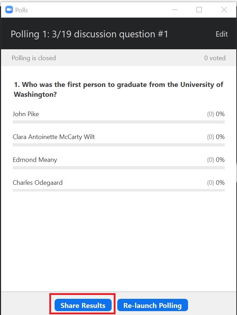Minimize the Polls window
The image size is (237, 315).
[174, 10]
